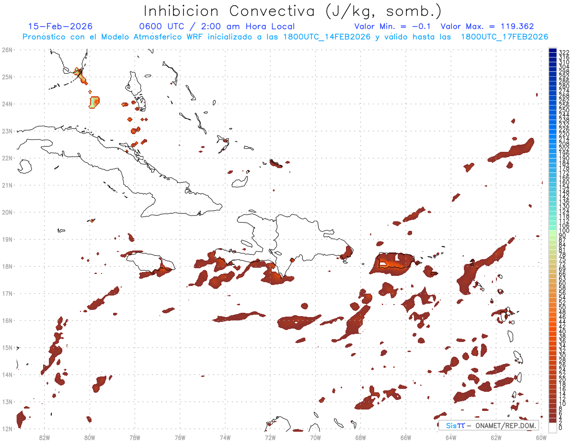Click the "64W" longitude label
This screenshot has width=575, height=444.
coord(451,437)
